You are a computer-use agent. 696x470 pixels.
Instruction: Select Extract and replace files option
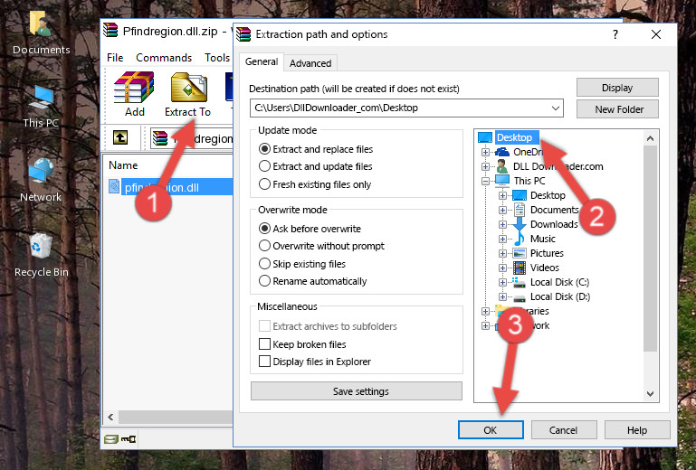(264, 149)
